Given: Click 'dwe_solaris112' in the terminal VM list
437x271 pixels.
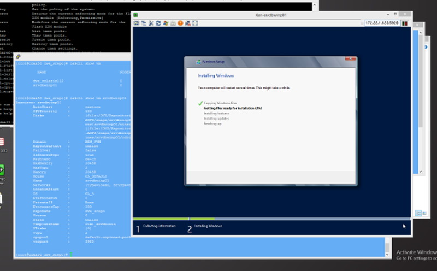Looking at the screenshot, I should [x=48, y=81].
